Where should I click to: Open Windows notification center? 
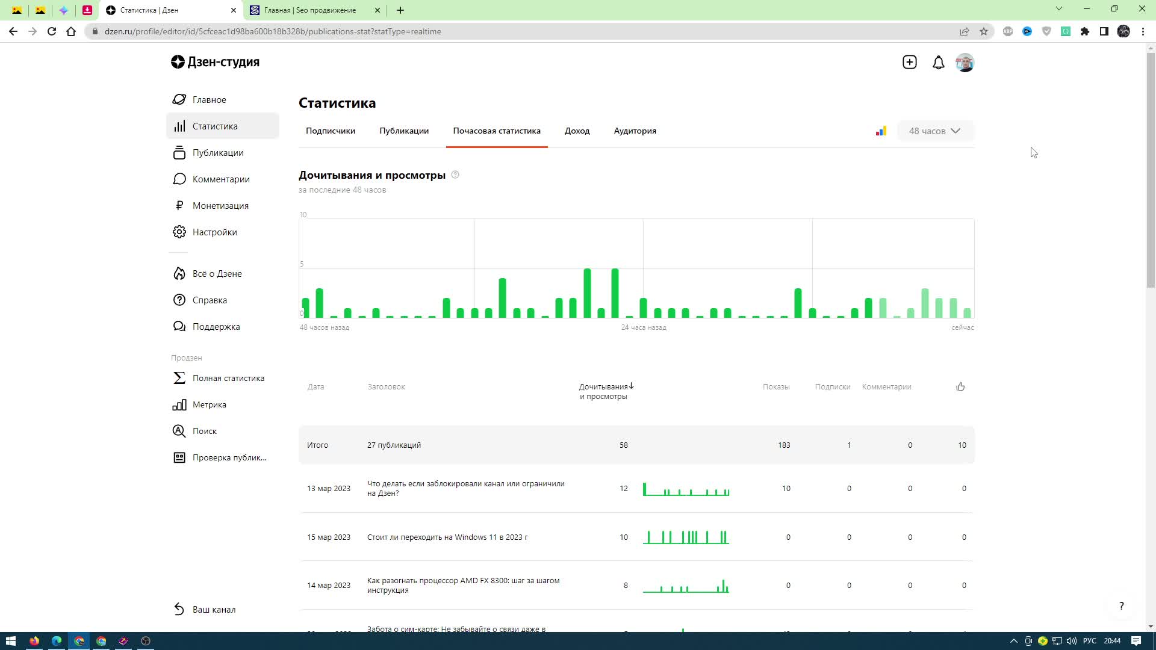tap(1136, 641)
